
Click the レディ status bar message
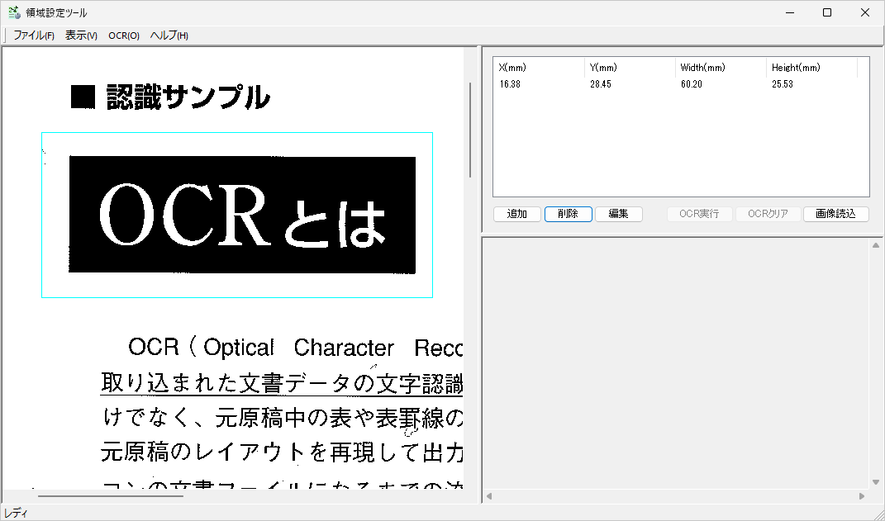tap(14, 512)
